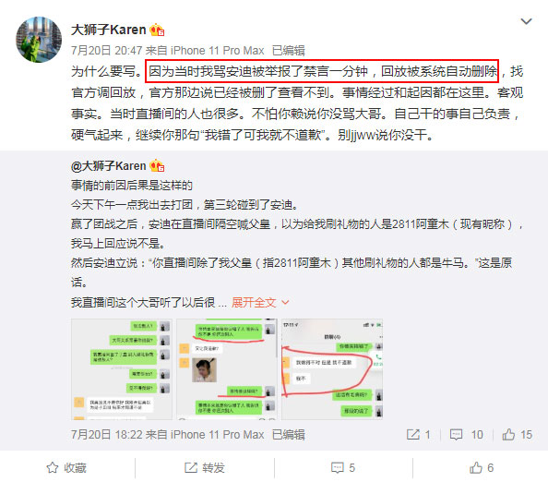548x482 pixels.
Task: Click the chevron next to 展开全文
Action: (x=285, y=302)
